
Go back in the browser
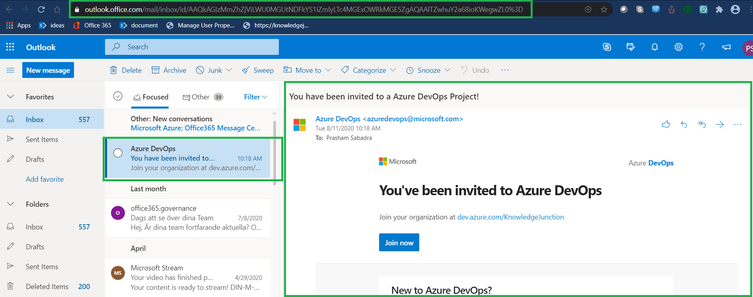pos(10,10)
